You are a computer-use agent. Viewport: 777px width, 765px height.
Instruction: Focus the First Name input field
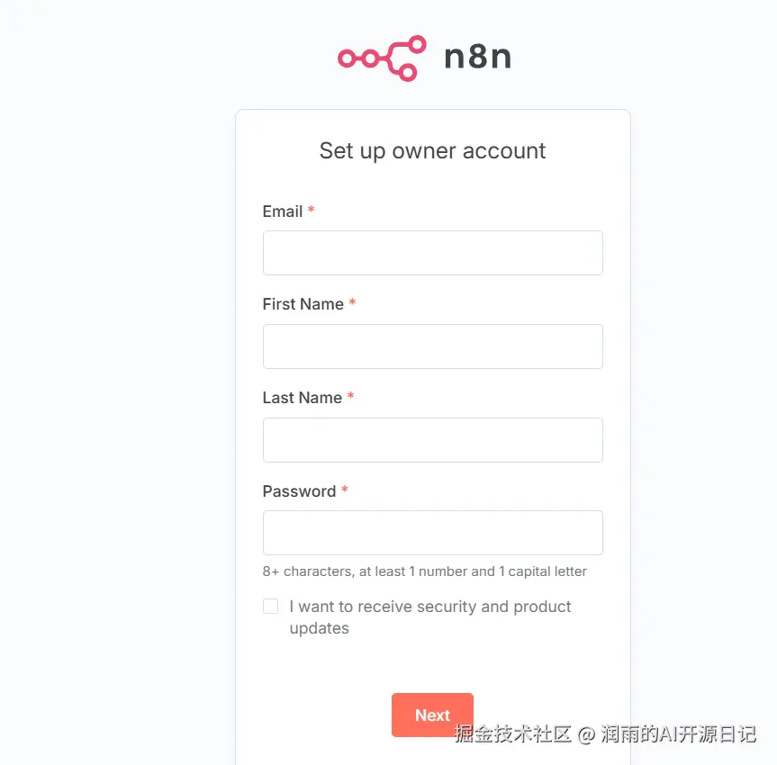point(432,346)
